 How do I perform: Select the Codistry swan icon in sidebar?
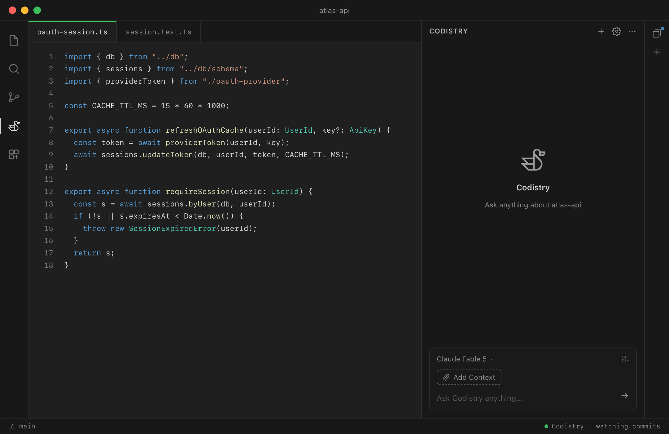pyautogui.click(x=14, y=126)
